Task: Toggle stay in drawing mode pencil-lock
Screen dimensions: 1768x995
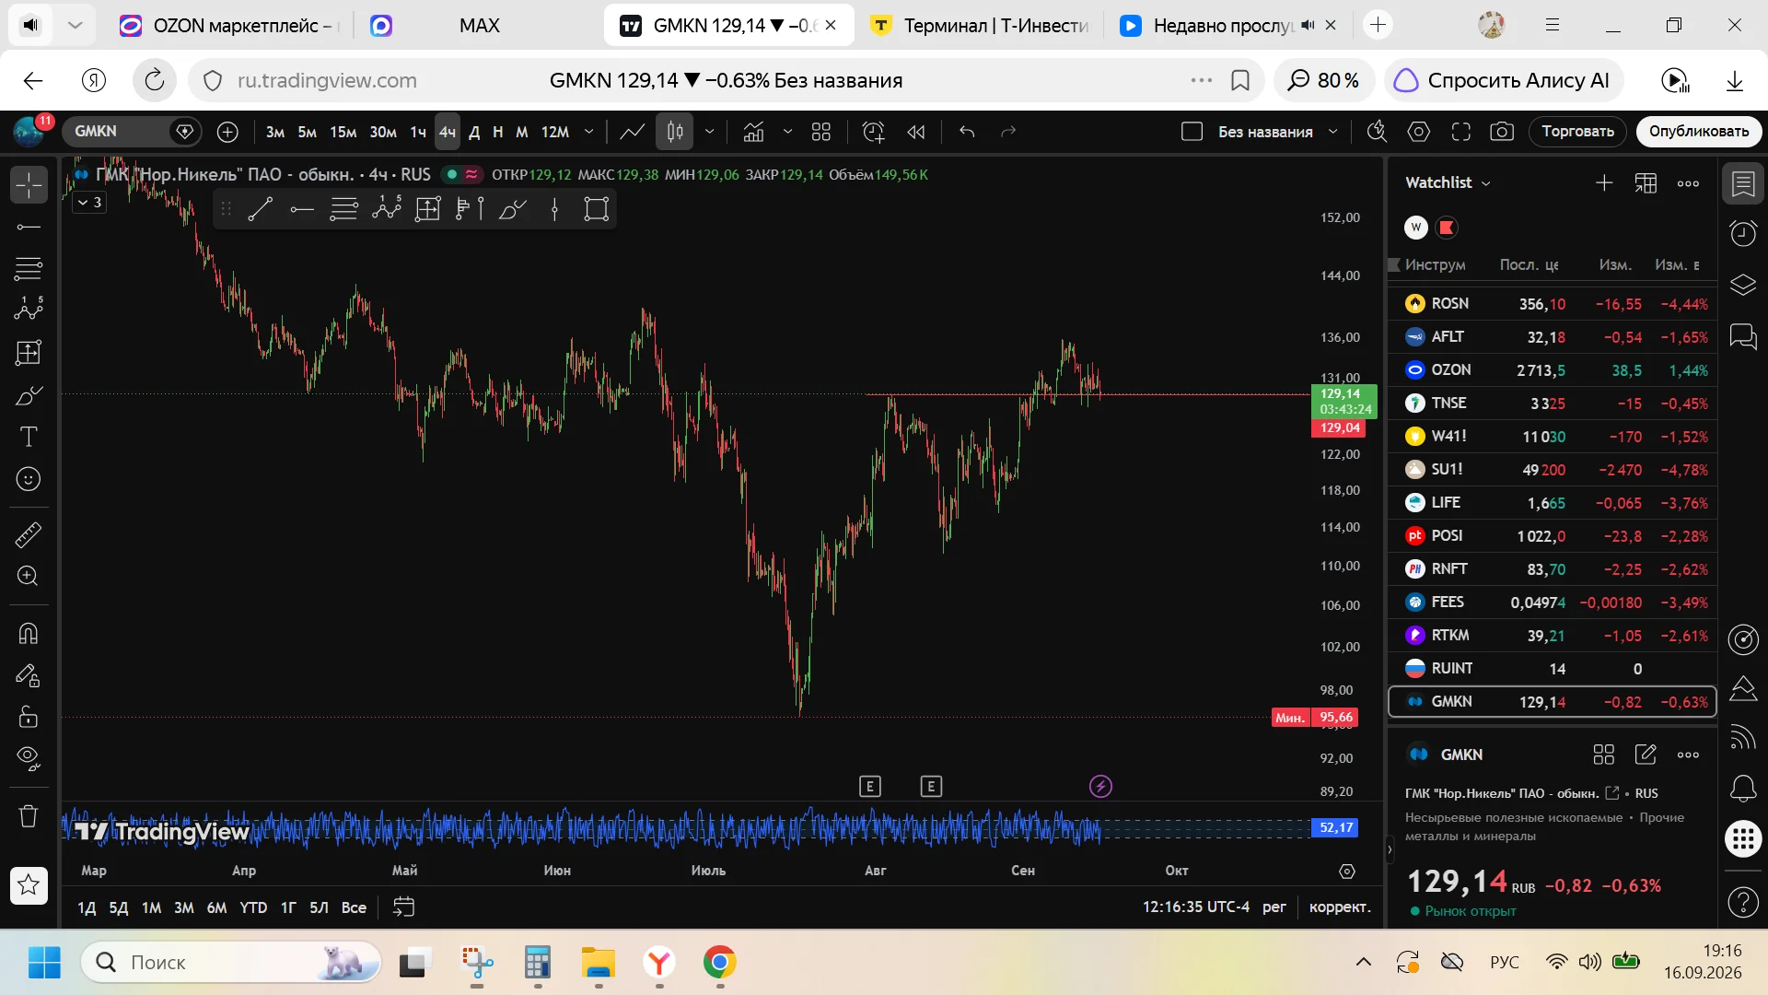Action: (29, 676)
